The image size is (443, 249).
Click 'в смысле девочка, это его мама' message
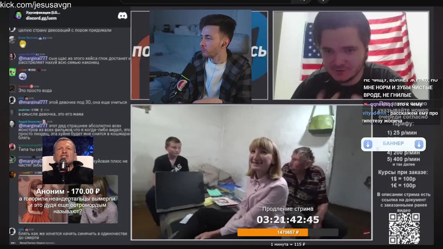coord(51,114)
